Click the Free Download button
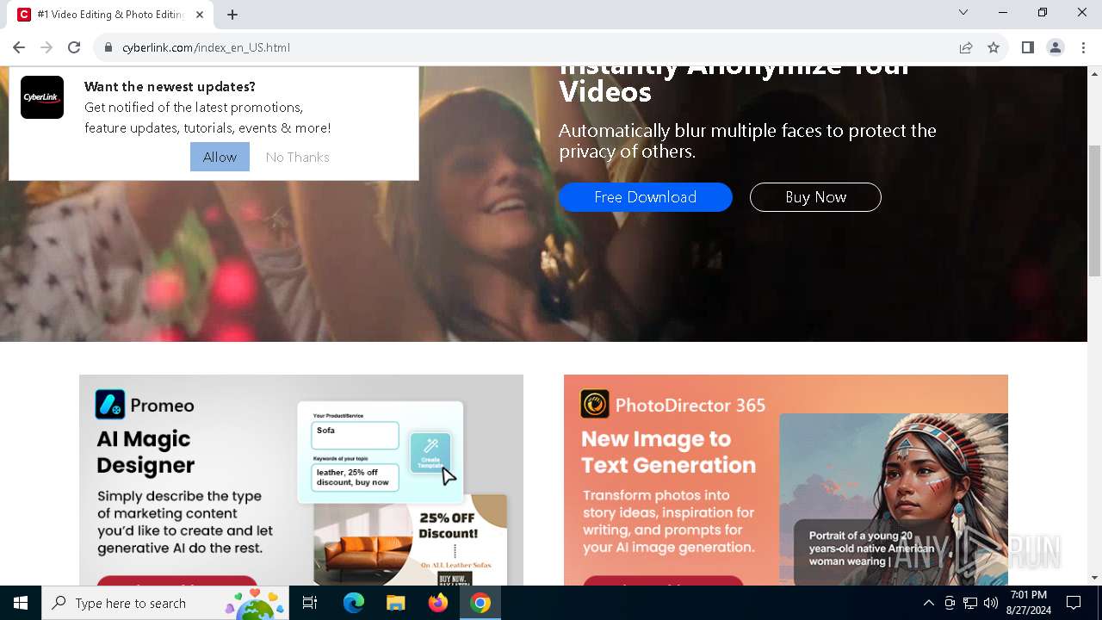The width and height of the screenshot is (1102, 620). [x=646, y=197]
